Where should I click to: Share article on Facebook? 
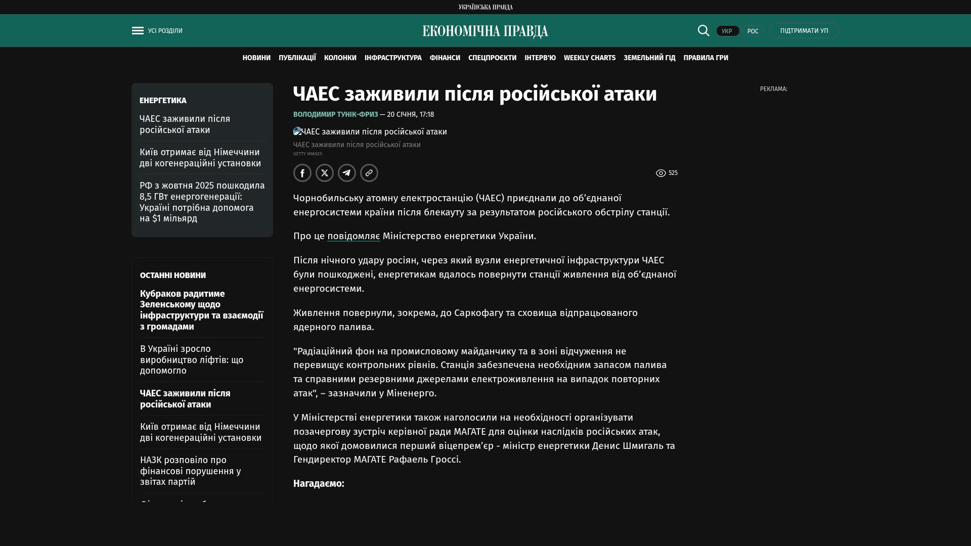tap(302, 173)
